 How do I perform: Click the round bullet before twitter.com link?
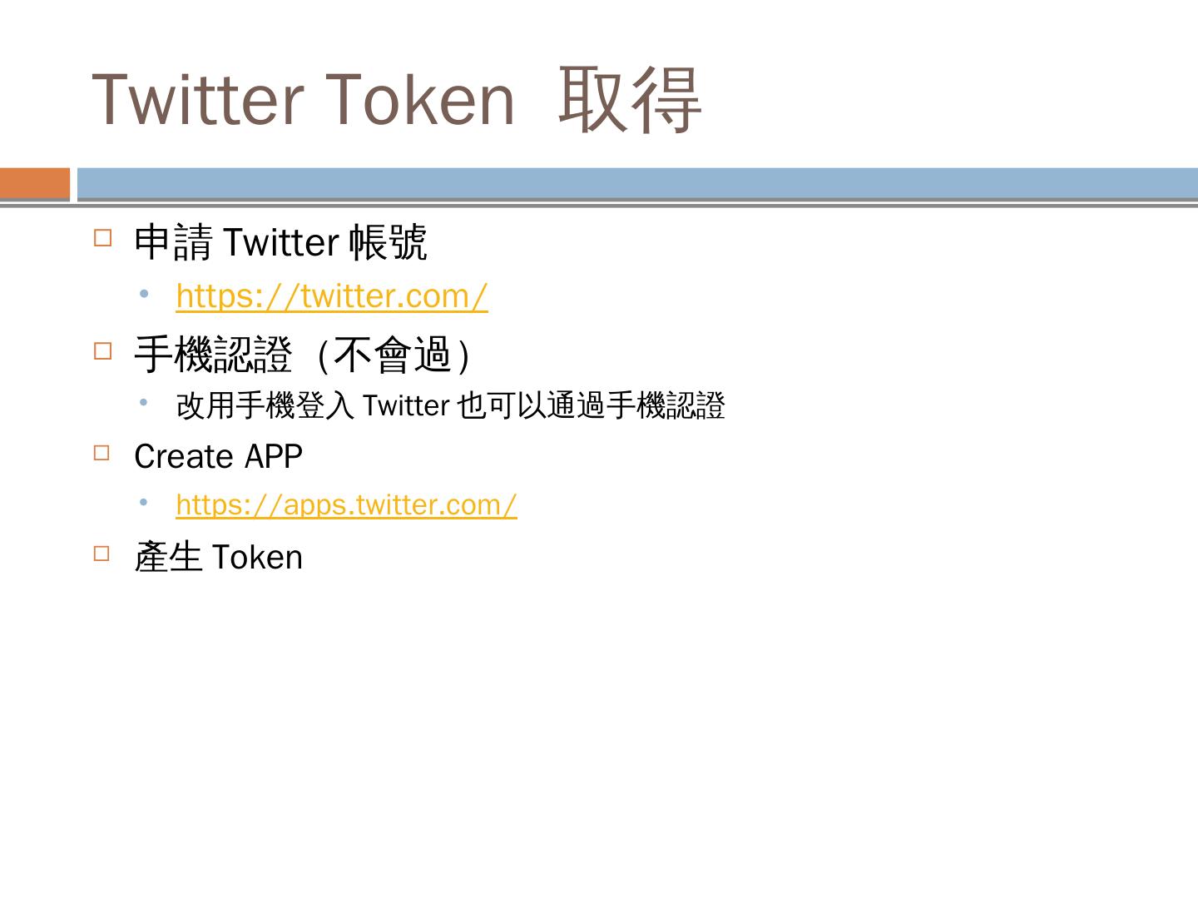pos(145,294)
